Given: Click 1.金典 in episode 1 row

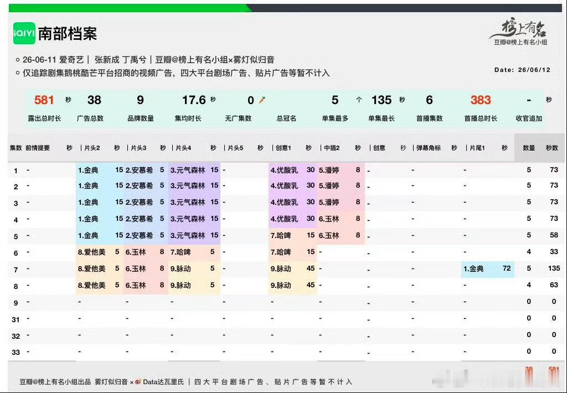Looking at the screenshot, I should [88, 170].
